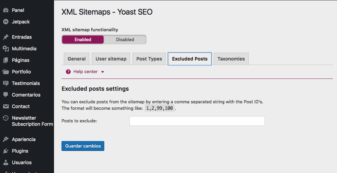Click the XML Sitemaps - Yoast SEO title

(x=107, y=12)
